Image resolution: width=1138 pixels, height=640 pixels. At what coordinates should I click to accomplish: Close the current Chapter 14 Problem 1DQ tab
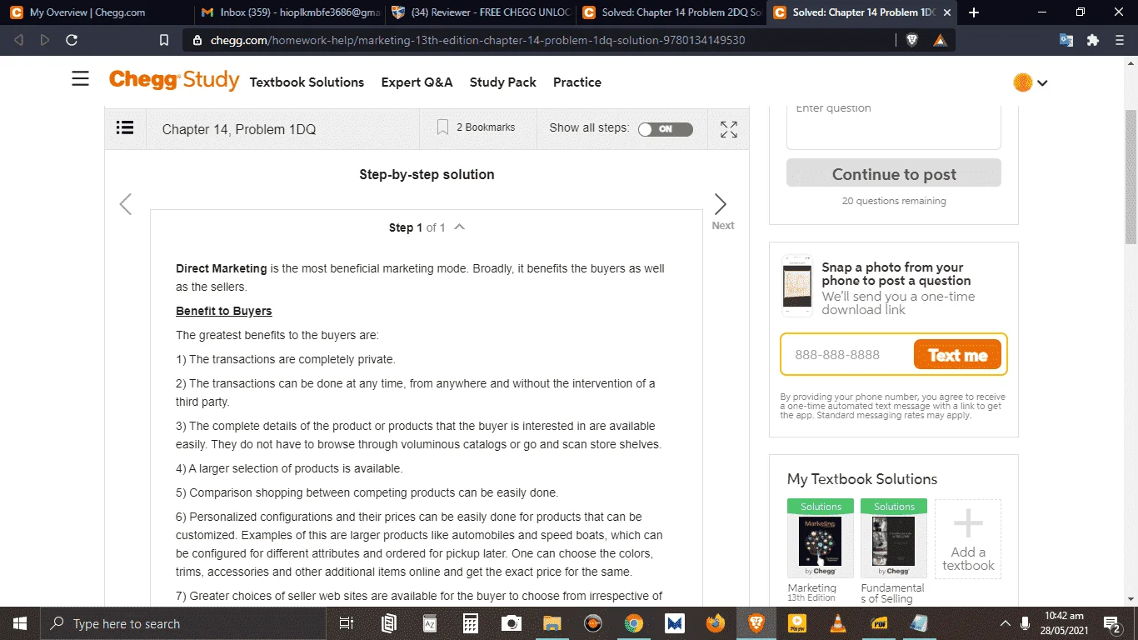947,12
